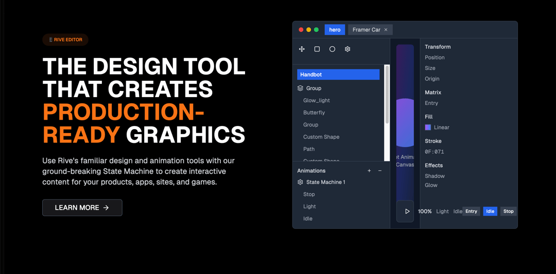The height and width of the screenshot is (274, 556).
Task: Click the Size property
Action: click(x=430, y=68)
